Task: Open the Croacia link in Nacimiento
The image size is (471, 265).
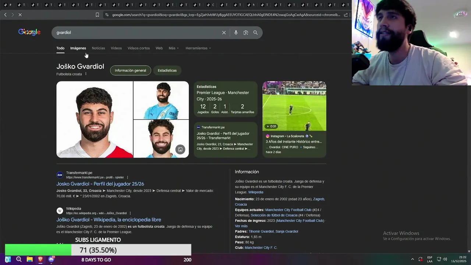Action: 241,204
